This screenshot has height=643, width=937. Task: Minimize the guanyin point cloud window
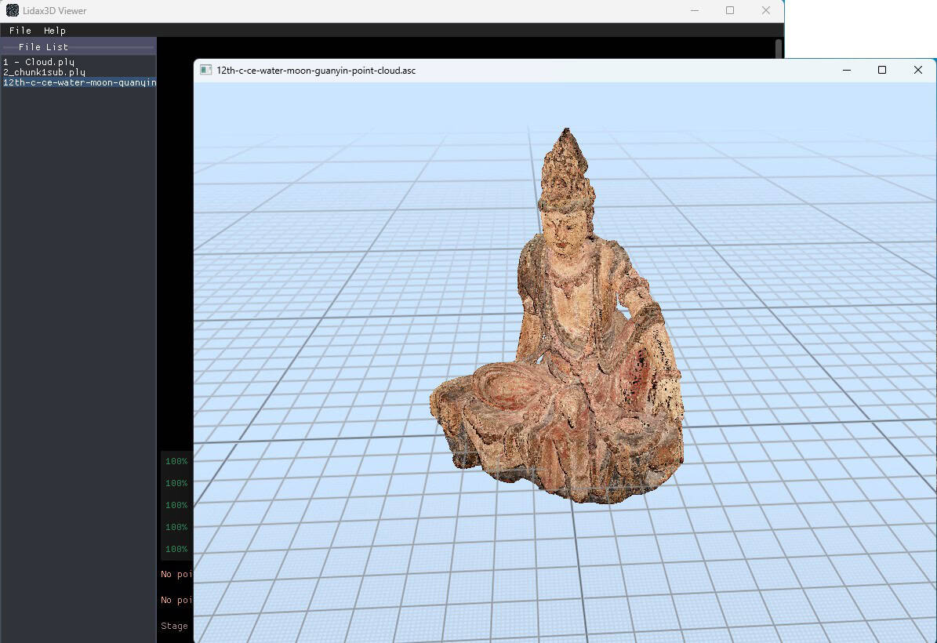847,71
